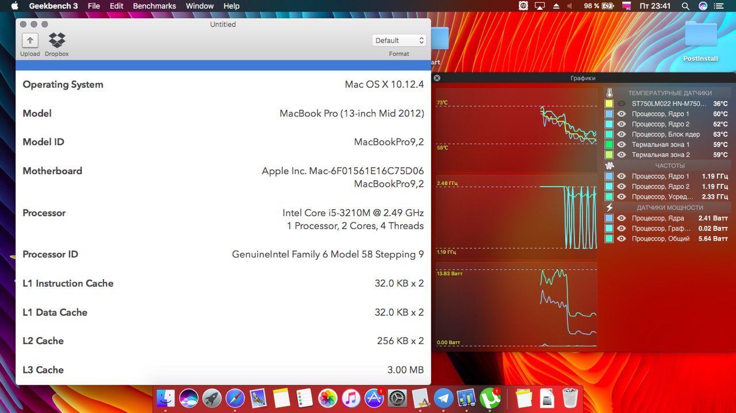Toggle eye for Термальная зона 2
Image resolution: width=736 pixels, height=413 pixels.
coord(622,155)
